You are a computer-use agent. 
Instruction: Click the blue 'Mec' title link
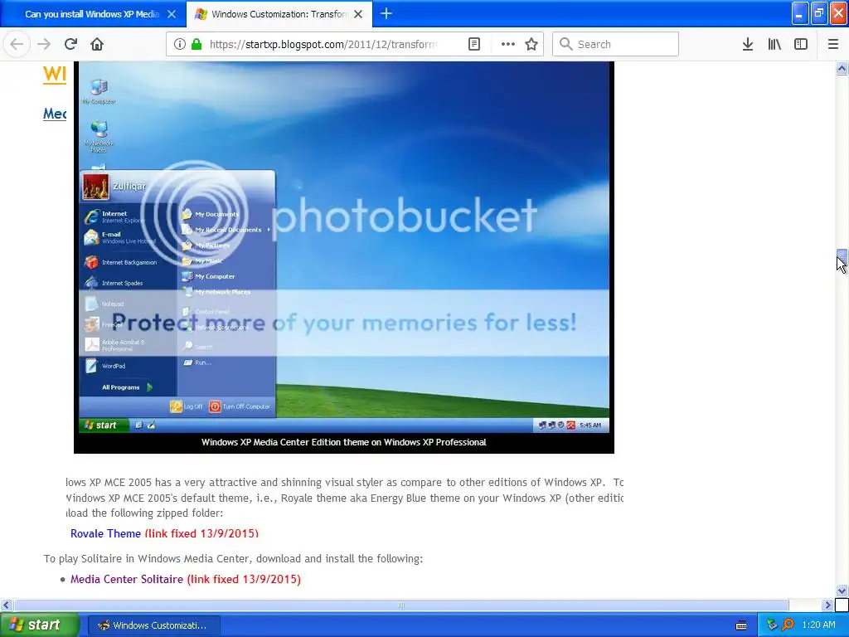click(x=55, y=114)
